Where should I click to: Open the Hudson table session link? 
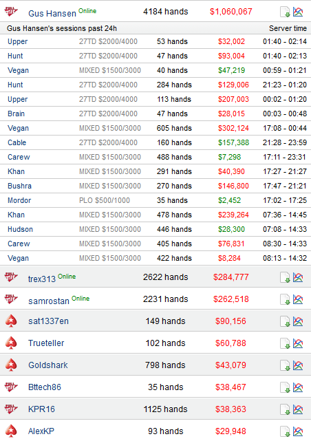click(20, 229)
